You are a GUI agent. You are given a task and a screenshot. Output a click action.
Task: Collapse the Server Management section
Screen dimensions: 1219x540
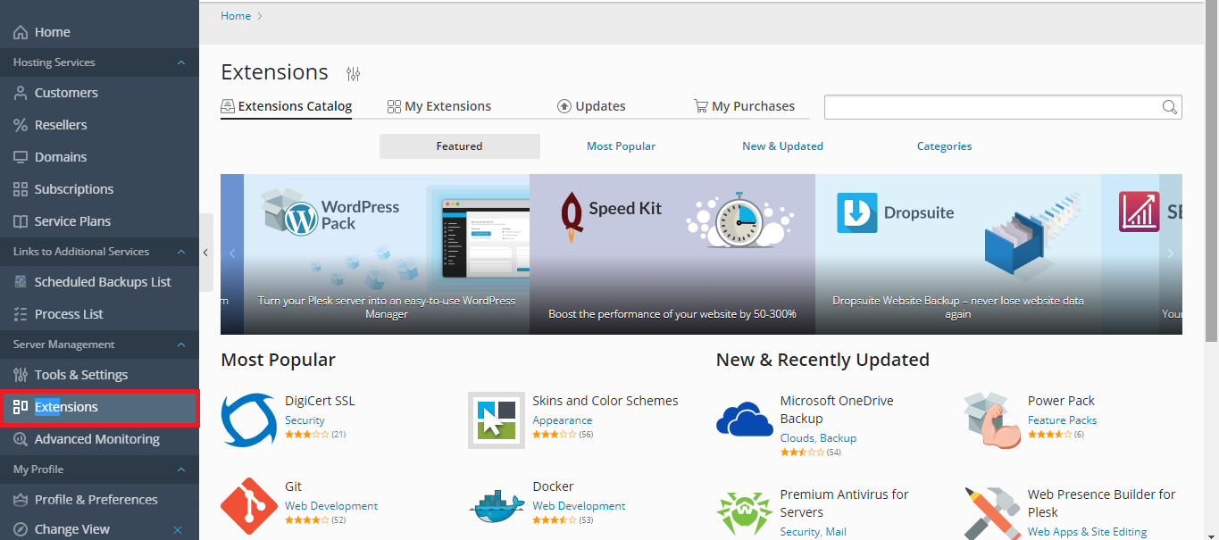[x=181, y=345]
